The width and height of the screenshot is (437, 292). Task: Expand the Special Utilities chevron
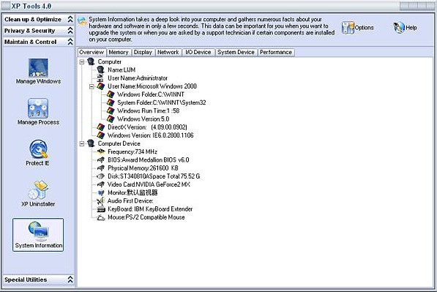coord(70,280)
